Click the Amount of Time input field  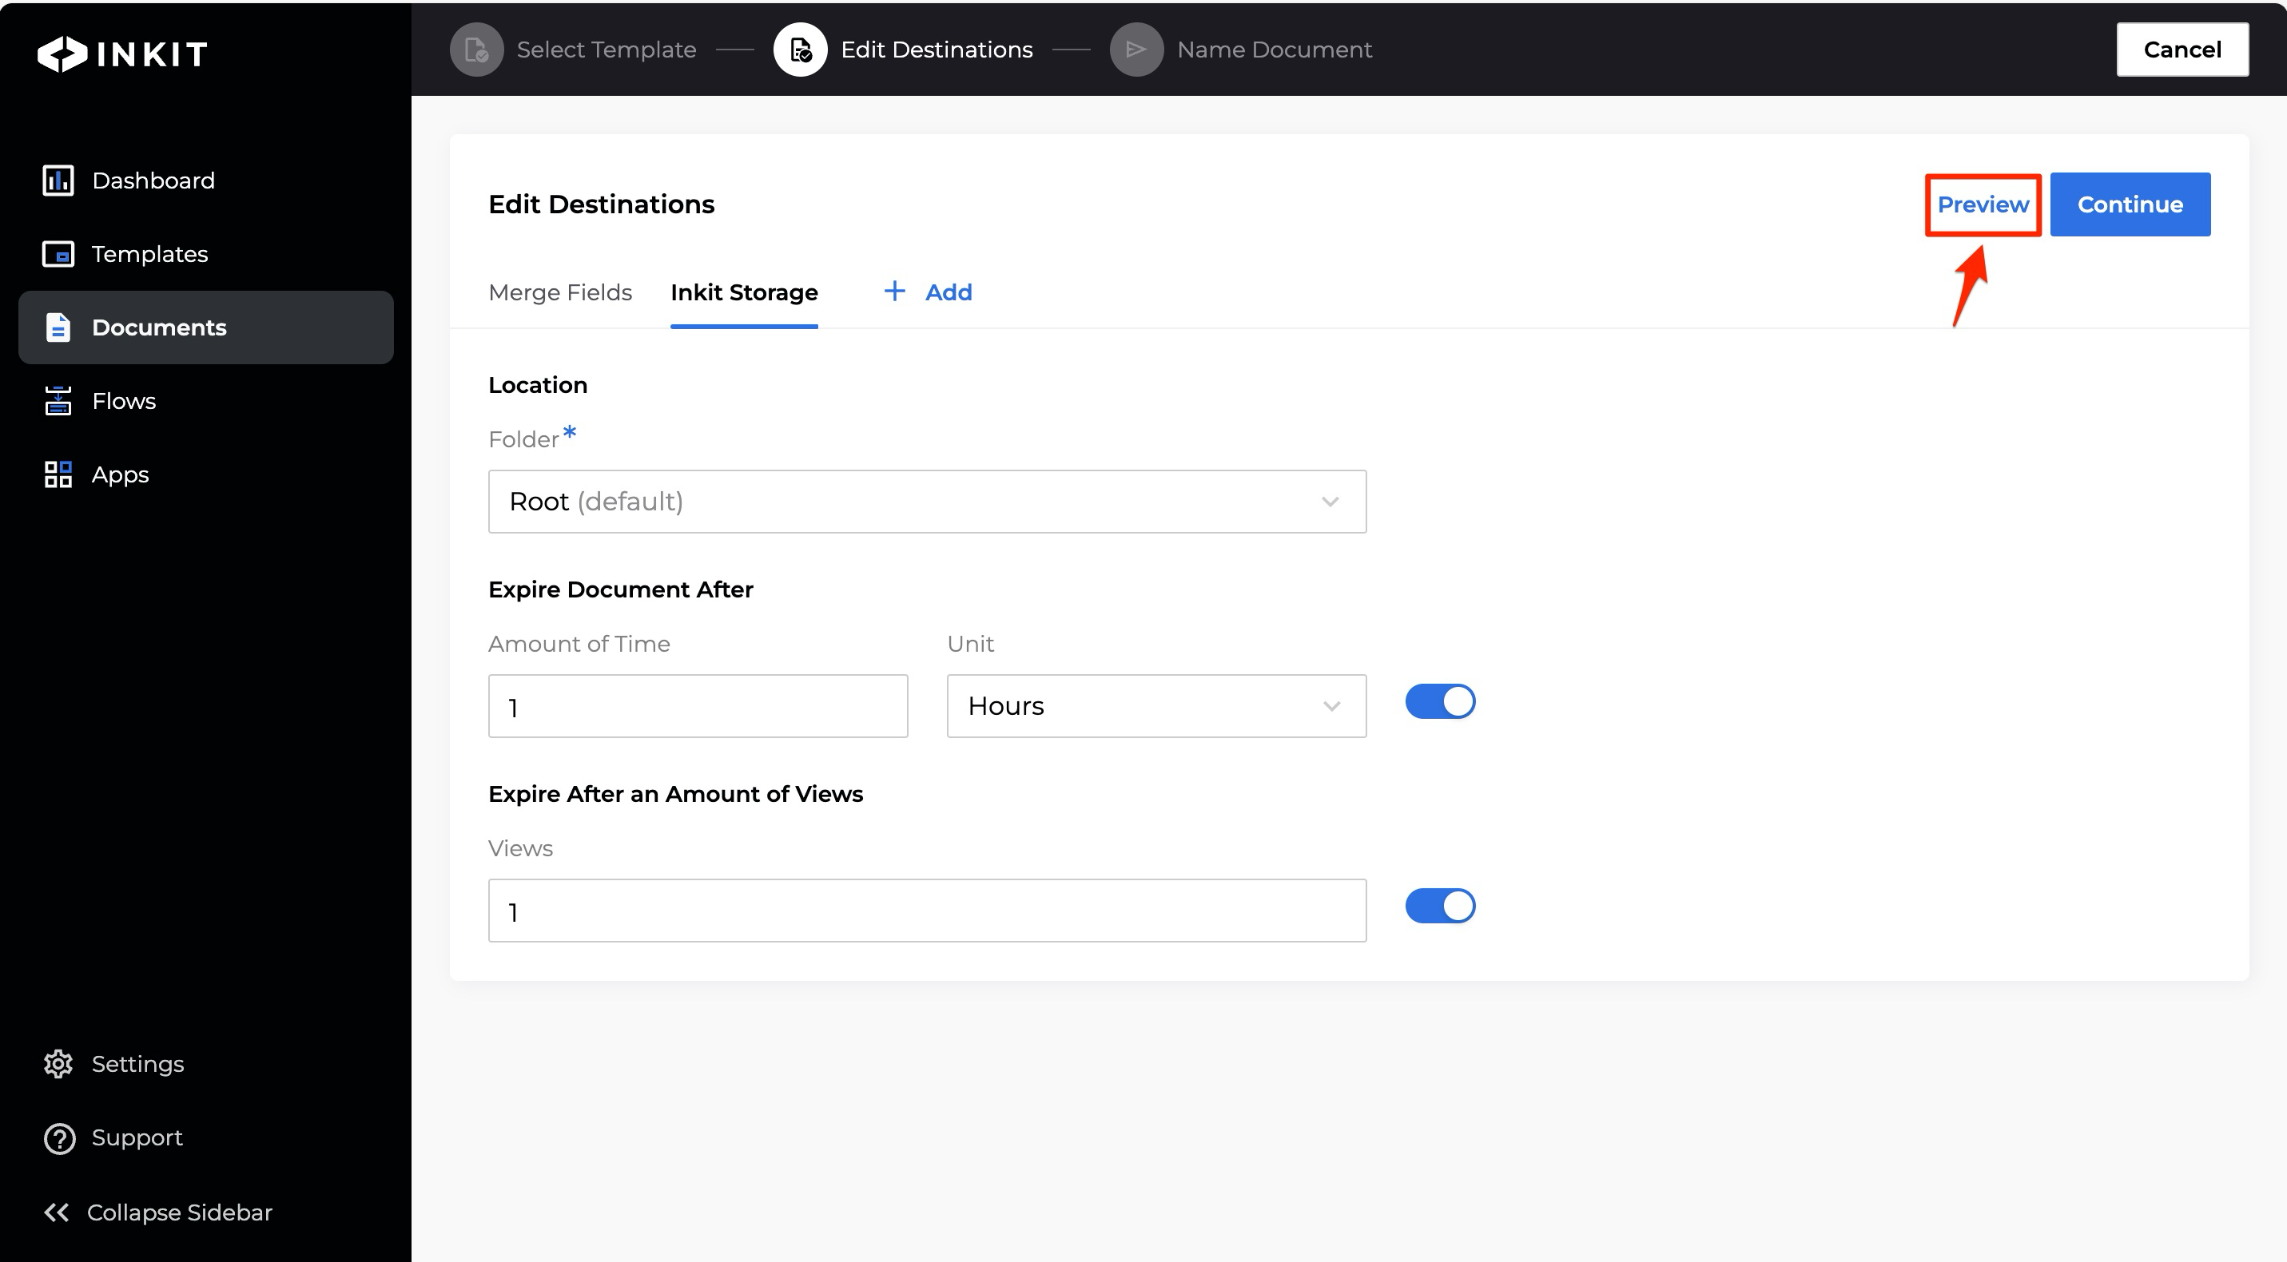pos(698,706)
